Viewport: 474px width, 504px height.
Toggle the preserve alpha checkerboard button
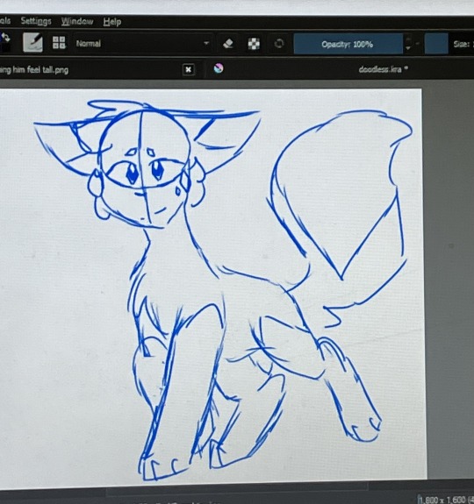tap(254, 44)
